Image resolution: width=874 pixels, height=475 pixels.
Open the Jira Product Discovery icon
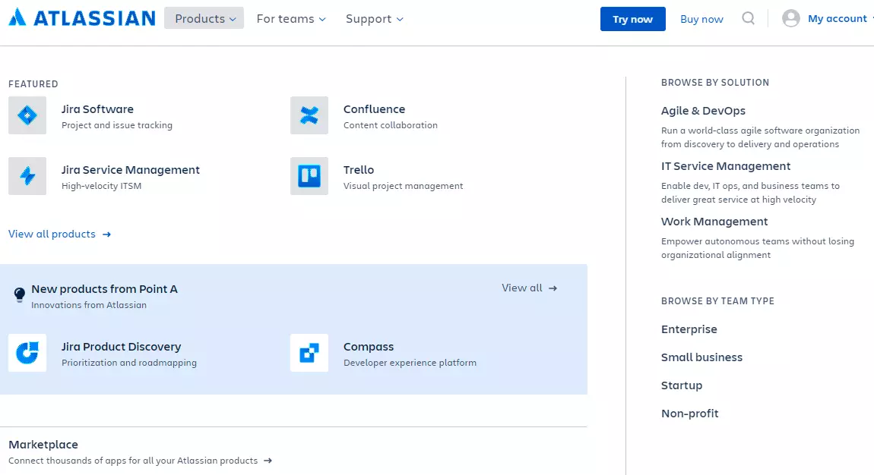[27, 353]
